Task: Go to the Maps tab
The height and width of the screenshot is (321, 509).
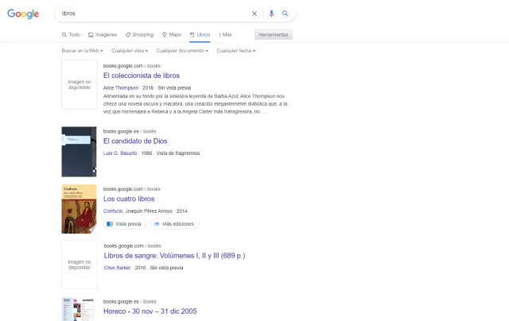Action: (x=172, y=35)
